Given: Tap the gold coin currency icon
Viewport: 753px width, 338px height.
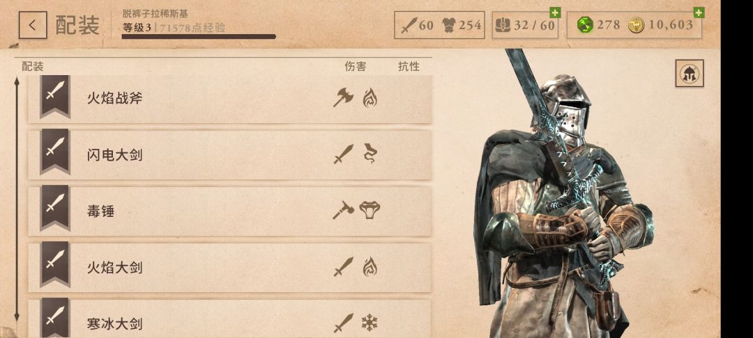Looking at the screenshot, I should point(637,25).
